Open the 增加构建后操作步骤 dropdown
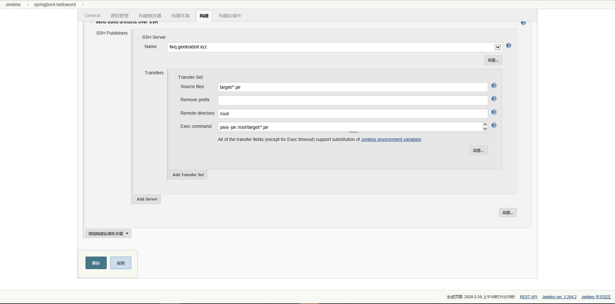This screenshot has height=304, width=615. click(x=108, y=234)
